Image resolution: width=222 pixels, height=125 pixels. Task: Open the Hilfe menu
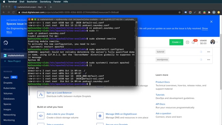[66, 2]
